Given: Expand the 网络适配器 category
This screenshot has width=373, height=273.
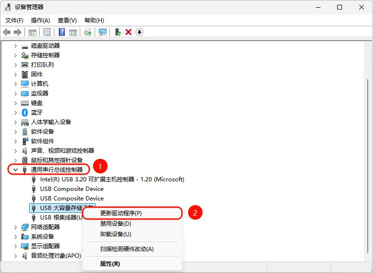Looking at the screenshot, I should click(15, 227).
